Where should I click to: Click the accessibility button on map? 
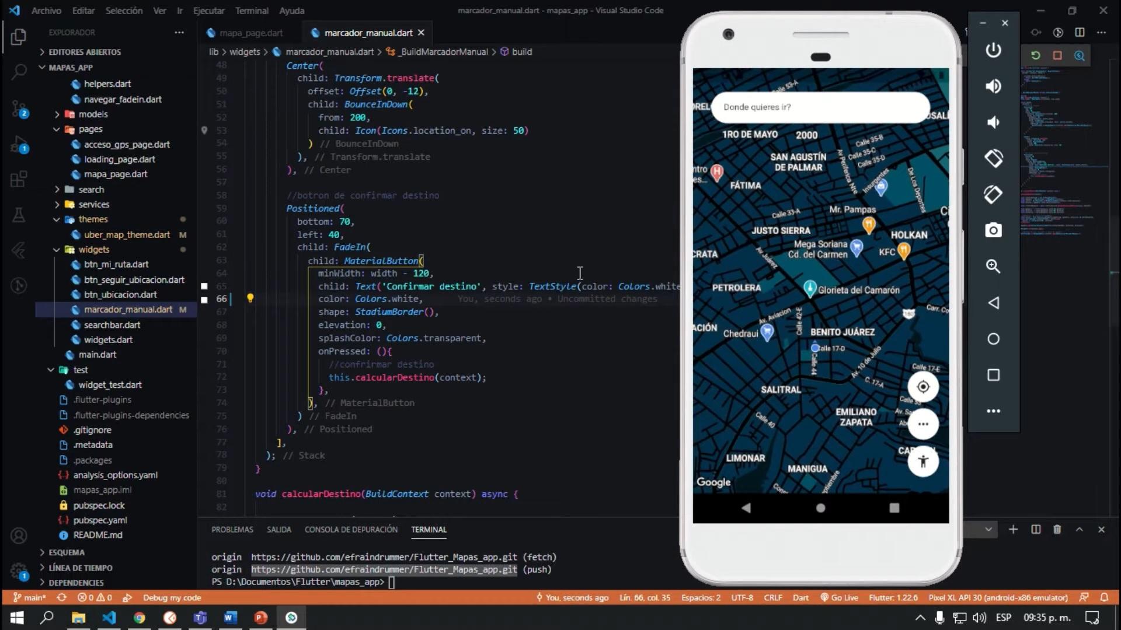(x=922, y=461)
